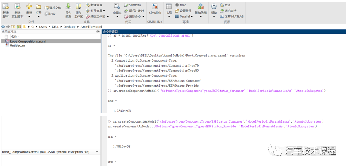Click the arxml.importer command line
Screen dimensions: 347x166
[150, 35]
